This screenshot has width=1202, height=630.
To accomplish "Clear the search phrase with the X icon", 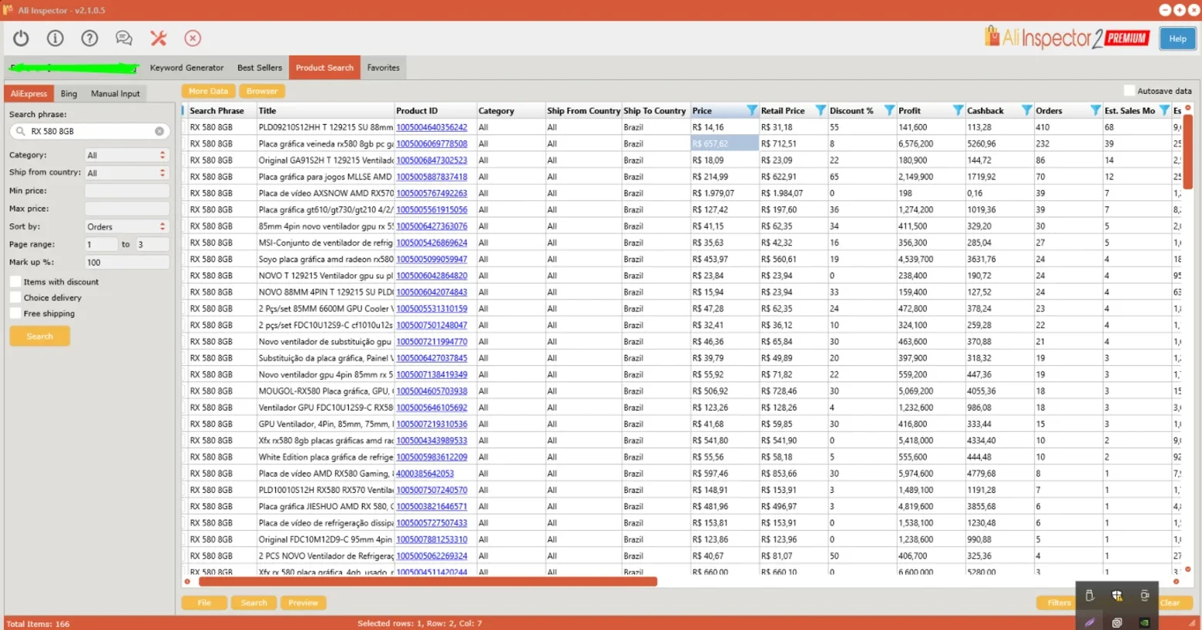I will [159, 131].
